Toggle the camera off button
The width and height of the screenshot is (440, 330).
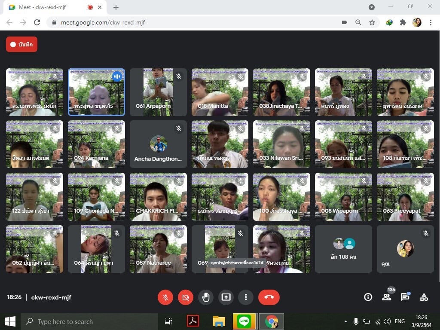click(x=185, y=297)
